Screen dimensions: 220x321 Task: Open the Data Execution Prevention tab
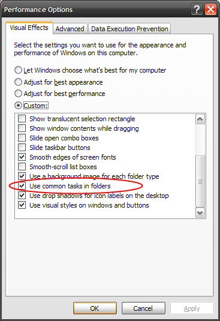129,29
